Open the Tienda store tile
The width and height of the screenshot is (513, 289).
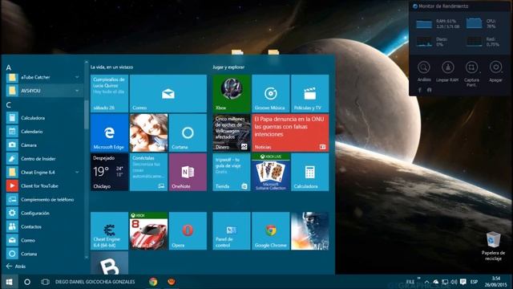(x=232, y=172)
